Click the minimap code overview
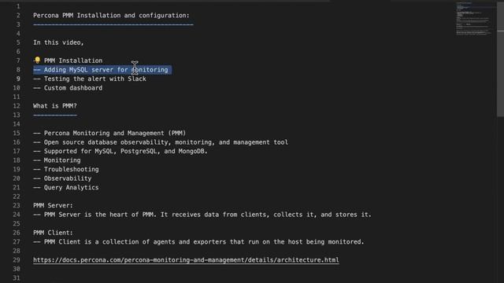Screen dimensions: 504x283 (474, 18)
